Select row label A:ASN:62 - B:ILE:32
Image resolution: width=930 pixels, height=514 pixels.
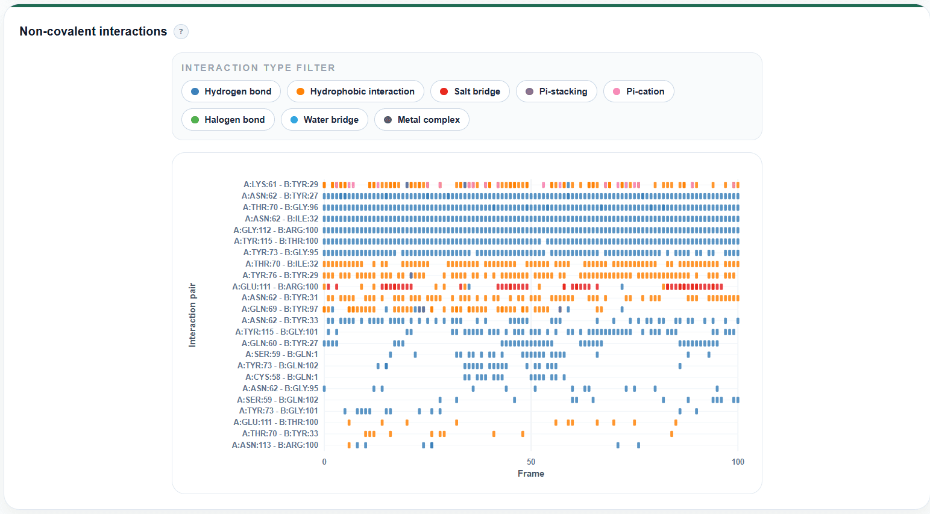click(281, 219)
